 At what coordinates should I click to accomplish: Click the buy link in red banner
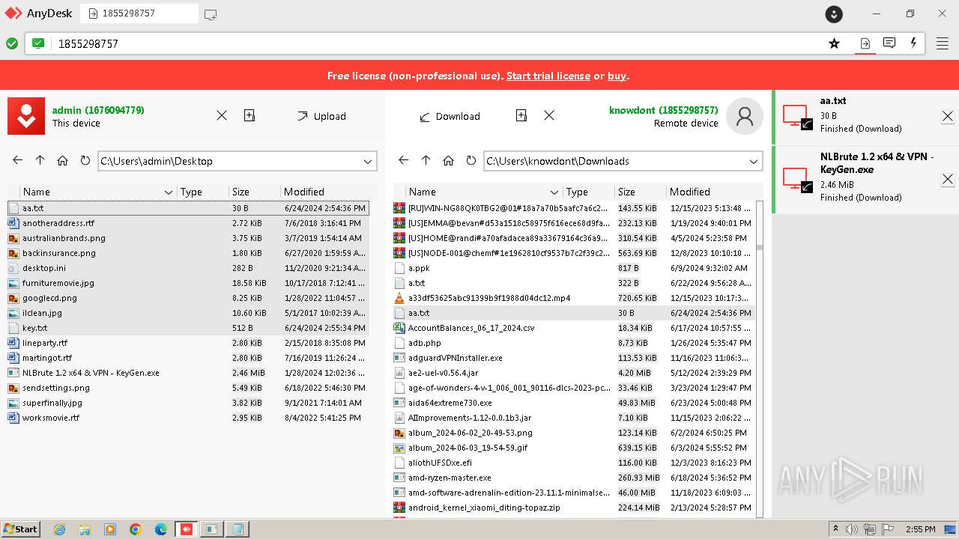coord(617,76)
